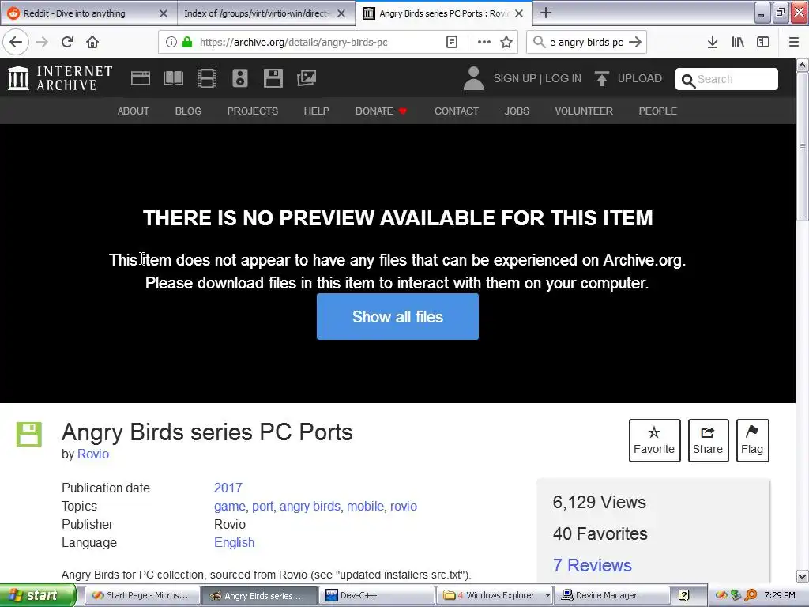Focus the Internet Archive search field
The width and height of the screenshot is (809, 607).
(727, 79)
